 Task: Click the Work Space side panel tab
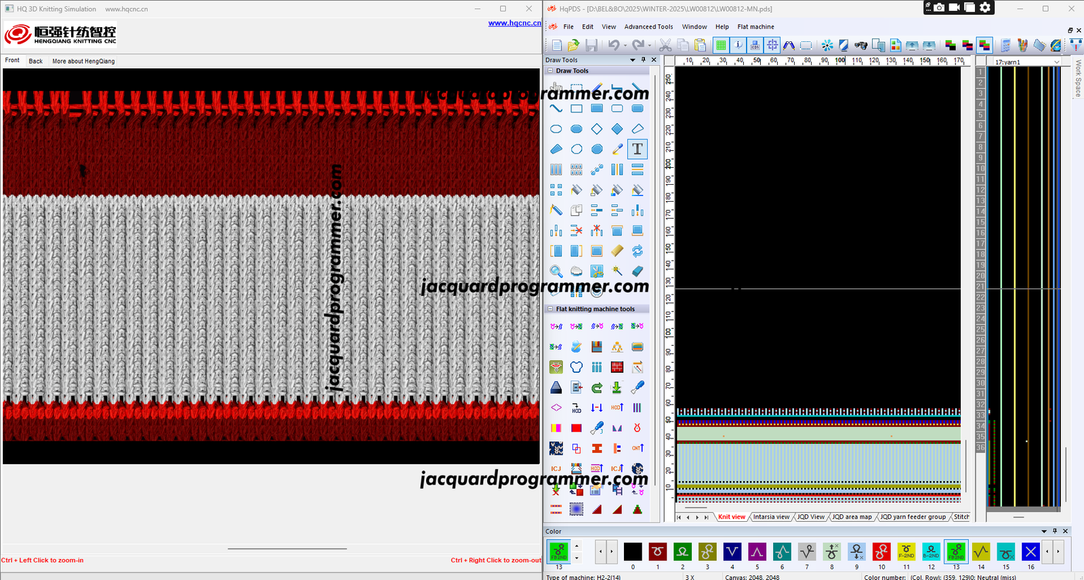coord(1078,78)
